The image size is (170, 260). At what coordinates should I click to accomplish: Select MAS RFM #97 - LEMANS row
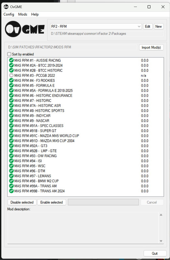pos(85,176)
